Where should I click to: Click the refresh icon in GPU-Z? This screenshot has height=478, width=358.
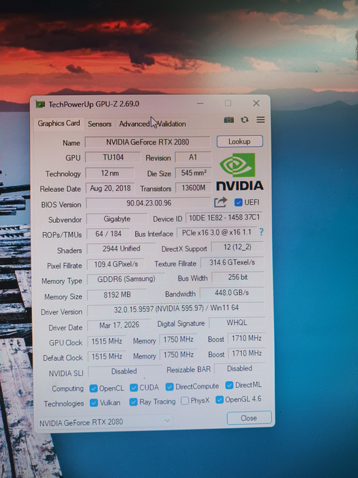tap(244, 119)
